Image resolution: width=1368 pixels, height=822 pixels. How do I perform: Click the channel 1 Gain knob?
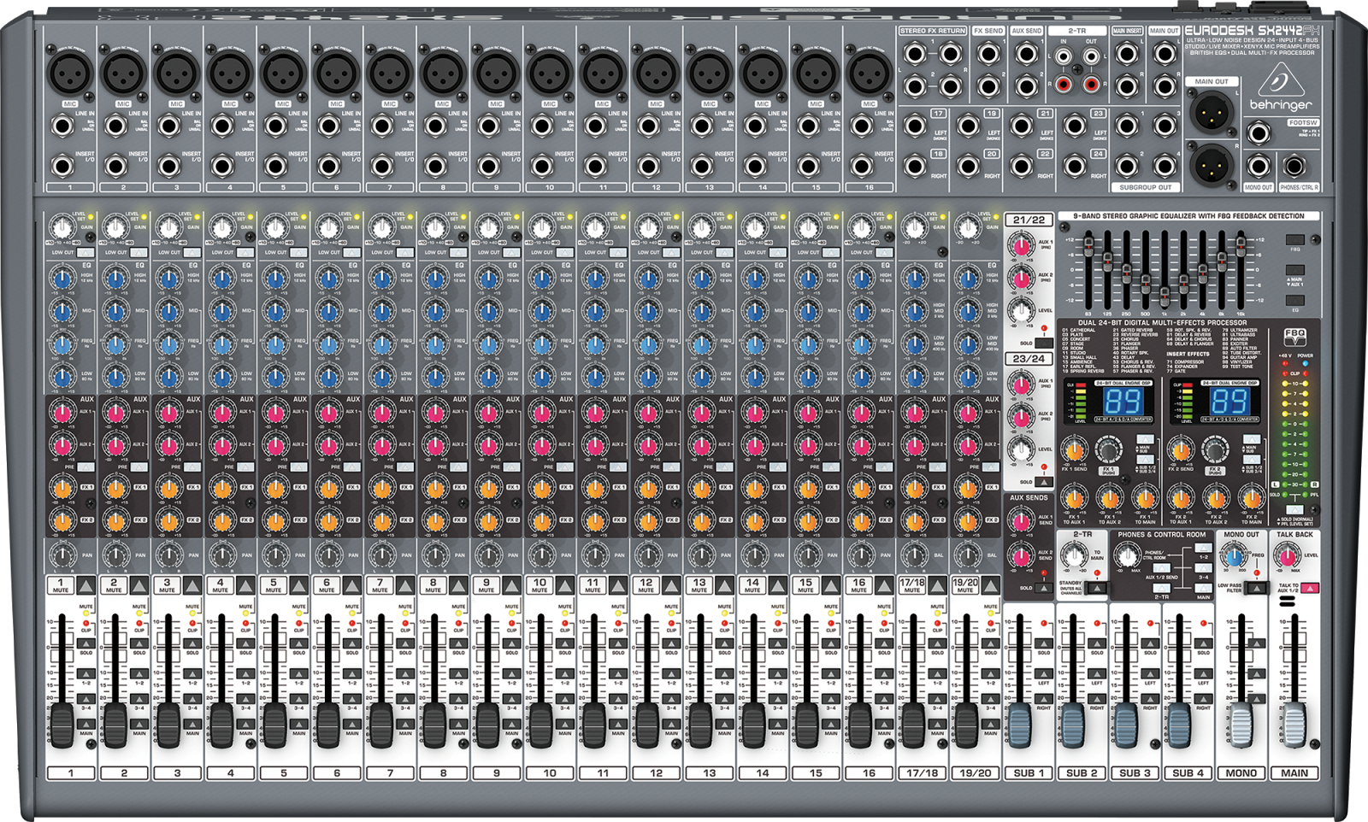(x=62, y=227)
